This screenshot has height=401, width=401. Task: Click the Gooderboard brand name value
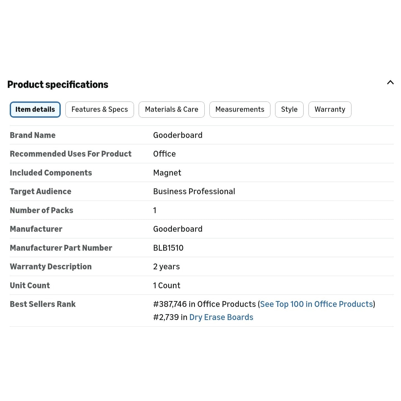(178, 135)
